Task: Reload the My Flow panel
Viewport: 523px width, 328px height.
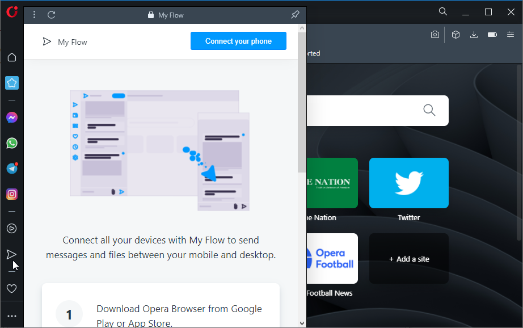Action: pyautogui.click(x=52, y=15)
